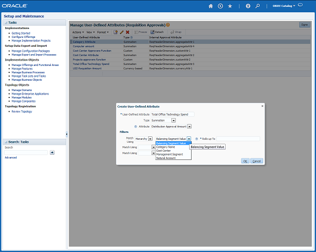Click the help icon beside Attribute field
The image size is (316, 252).
136,126
